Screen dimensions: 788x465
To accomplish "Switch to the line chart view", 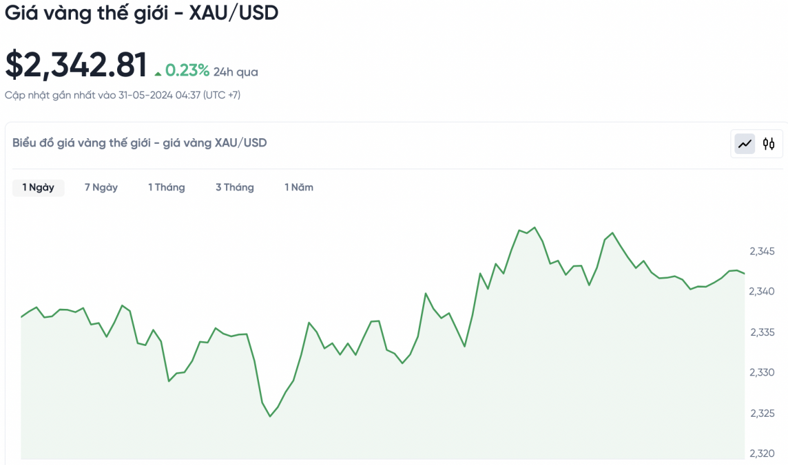I will (x=745, y=144).
